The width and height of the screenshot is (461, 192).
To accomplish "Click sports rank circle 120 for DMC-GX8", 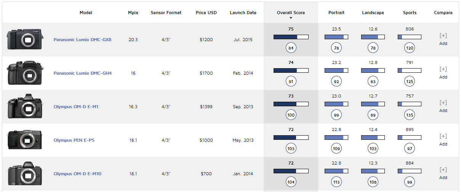I will point(410,48).
